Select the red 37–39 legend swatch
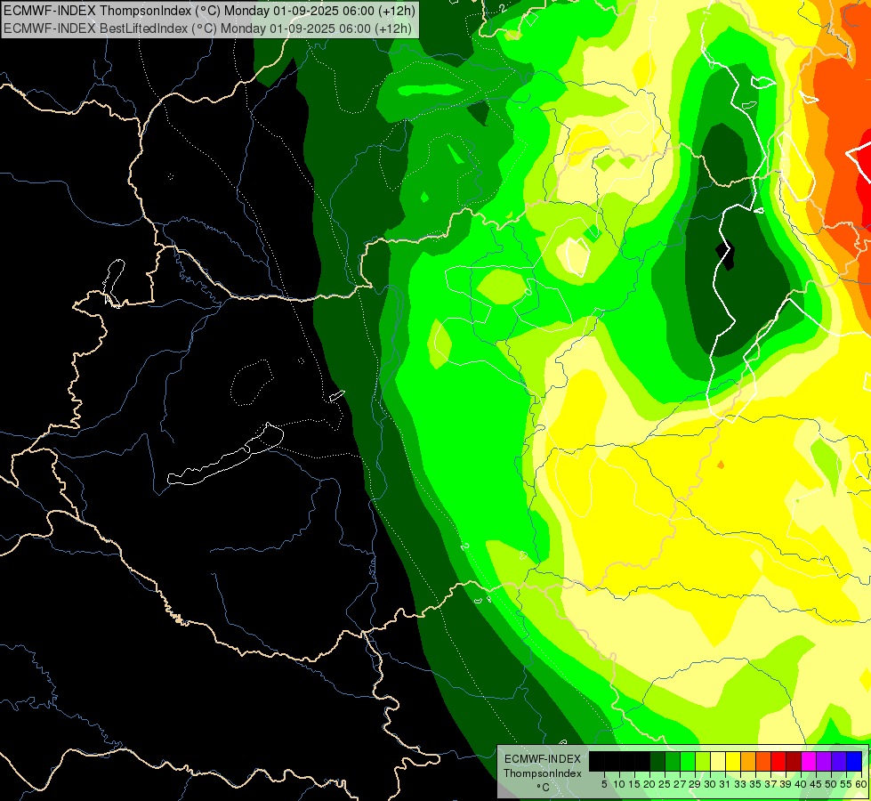The width and height of the screenshot is (871, 801). (778, 761)
